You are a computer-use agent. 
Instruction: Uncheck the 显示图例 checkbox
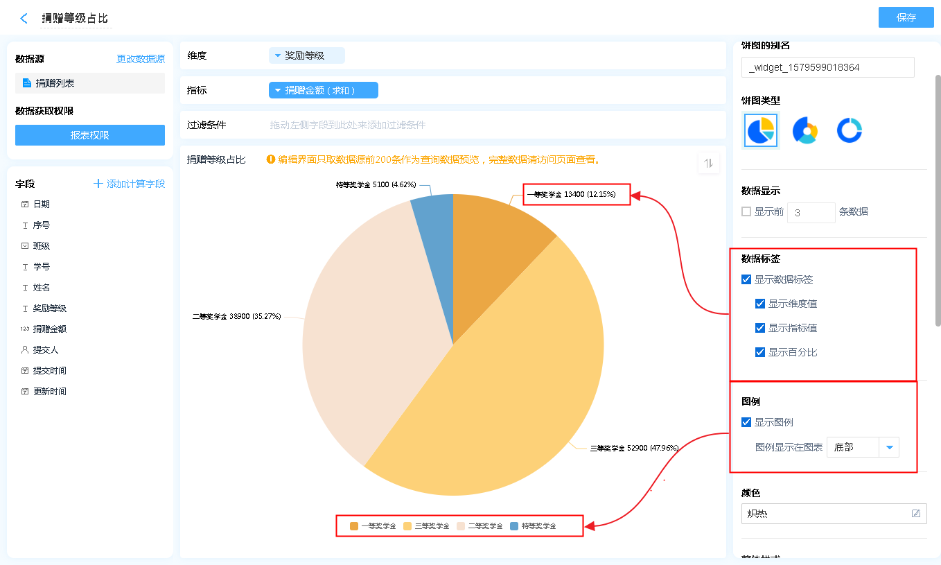[x=746, y=422]
